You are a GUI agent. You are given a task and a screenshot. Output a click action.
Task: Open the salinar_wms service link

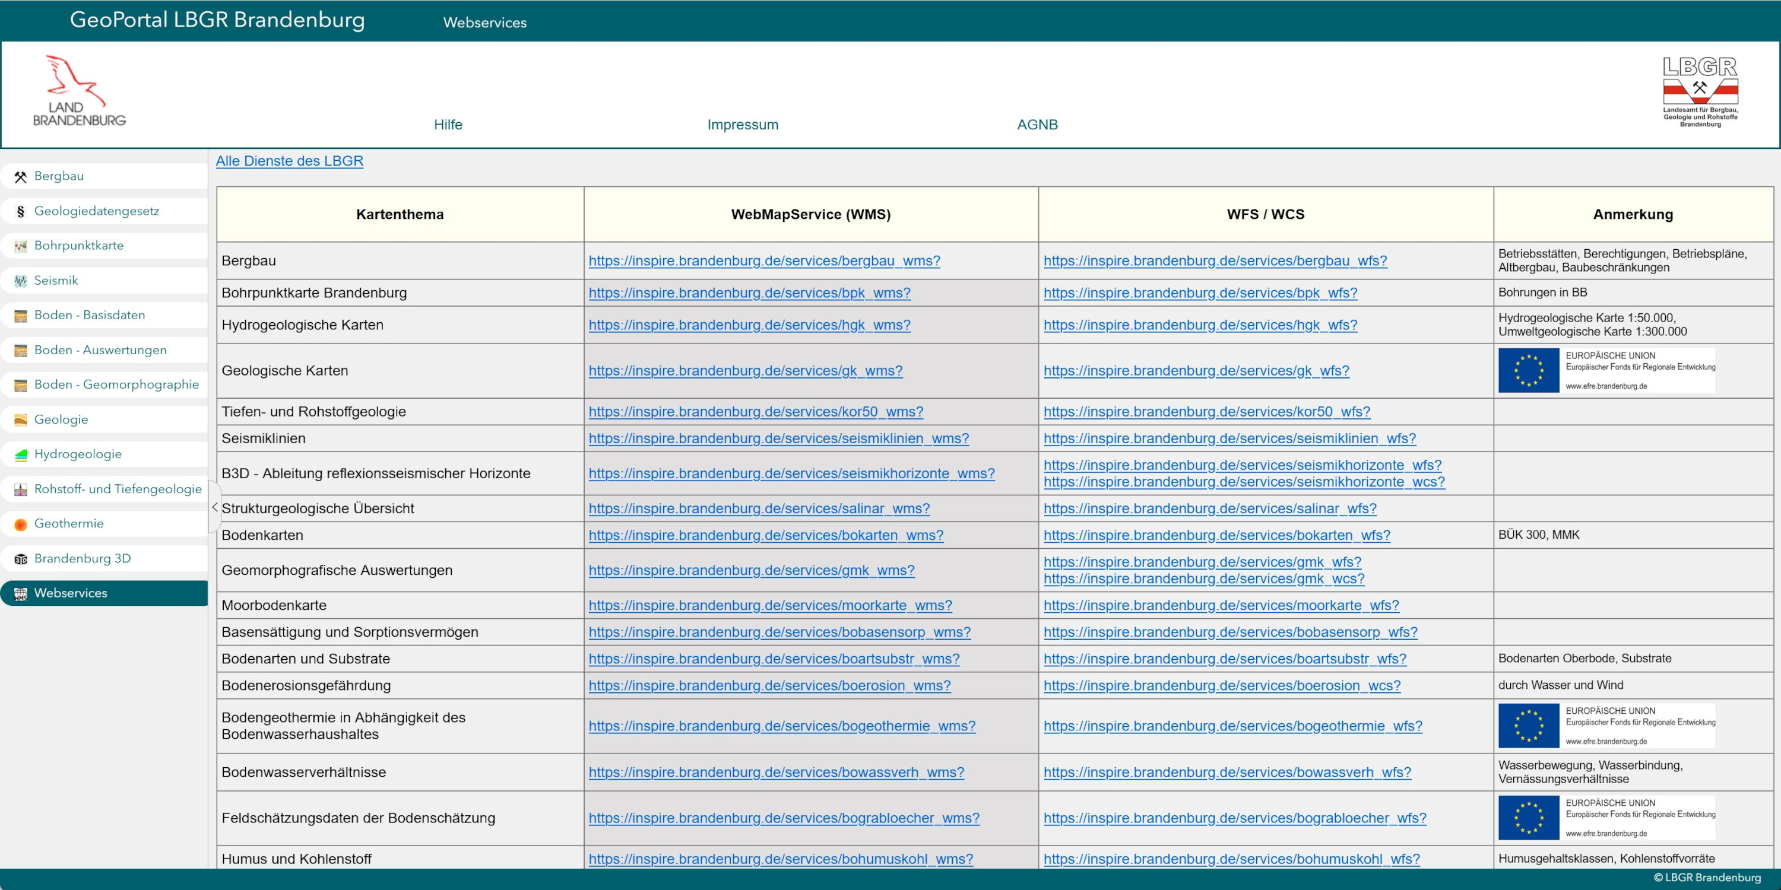[759, 508]
